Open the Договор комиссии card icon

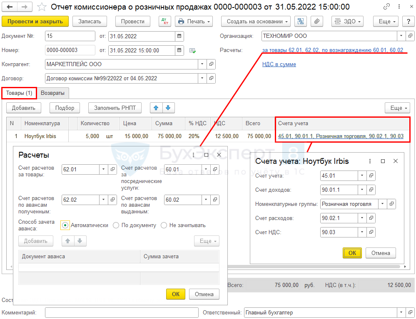point(211,78)
